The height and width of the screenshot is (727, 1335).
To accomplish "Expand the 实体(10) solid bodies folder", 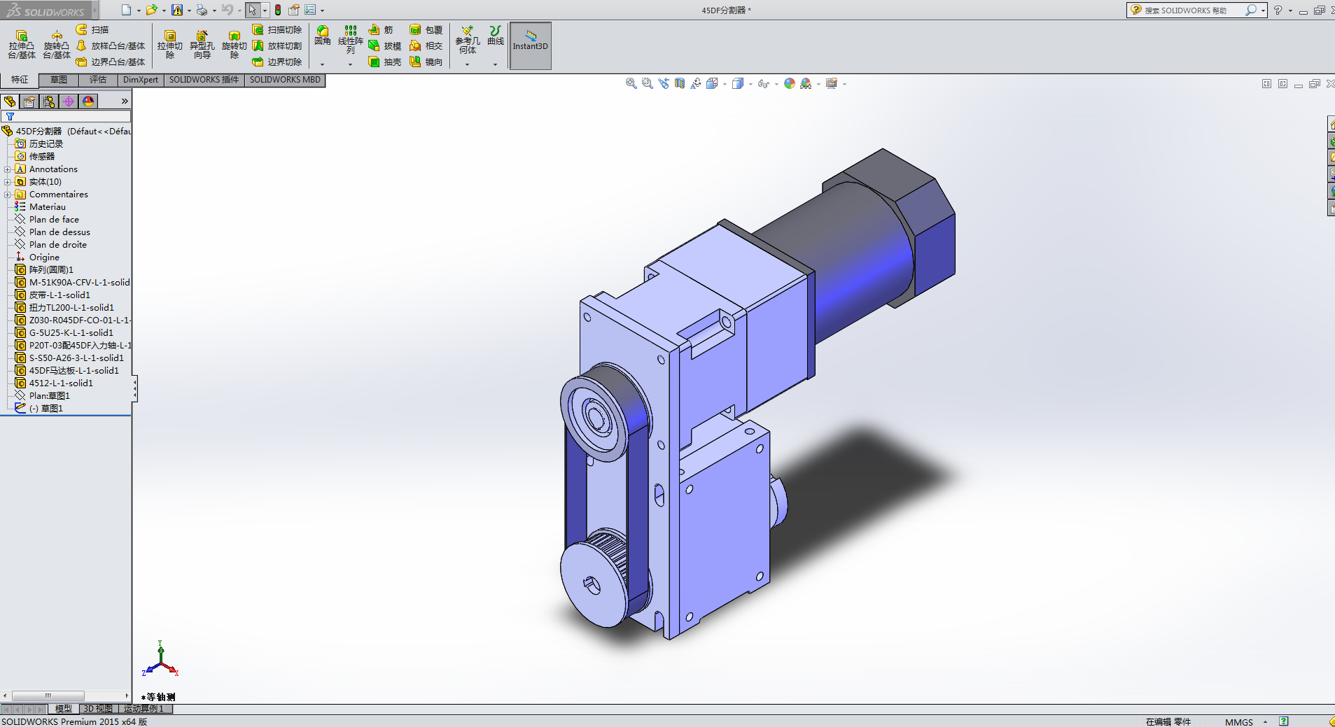I will [7, 182].
